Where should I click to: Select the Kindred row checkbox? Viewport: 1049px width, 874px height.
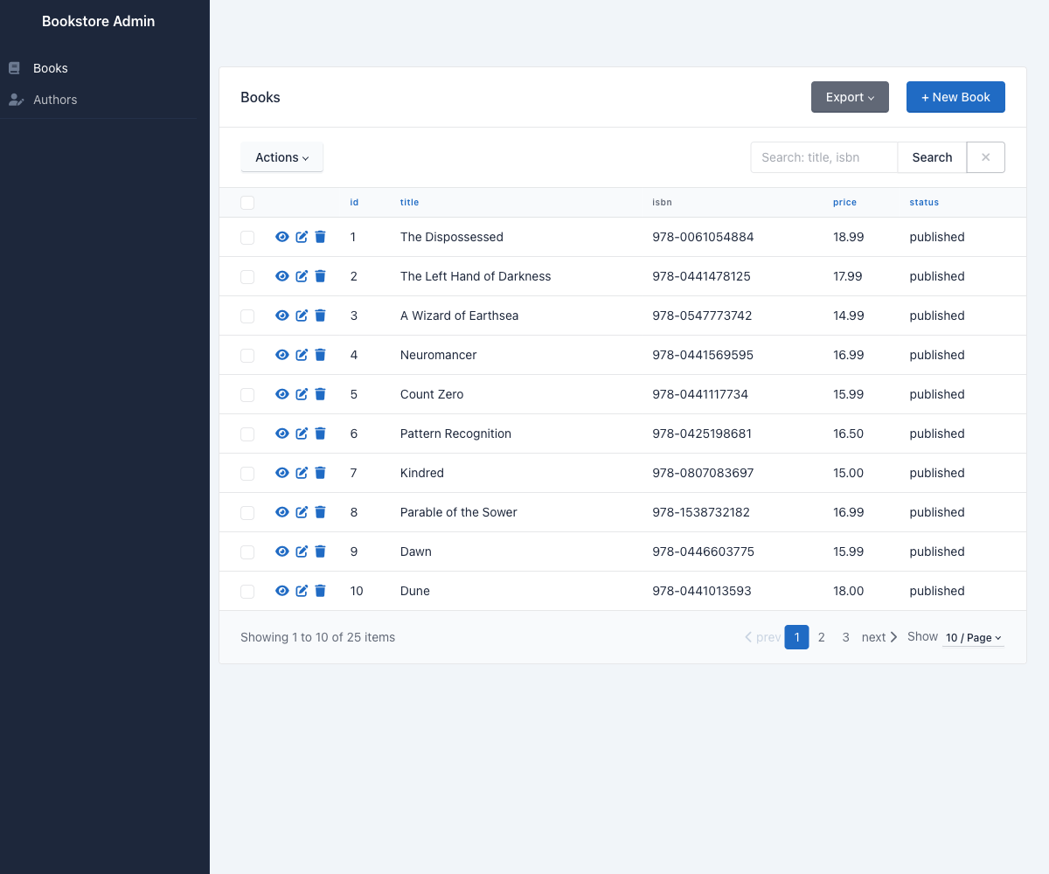pyautogui.click(x=247, y=474)
